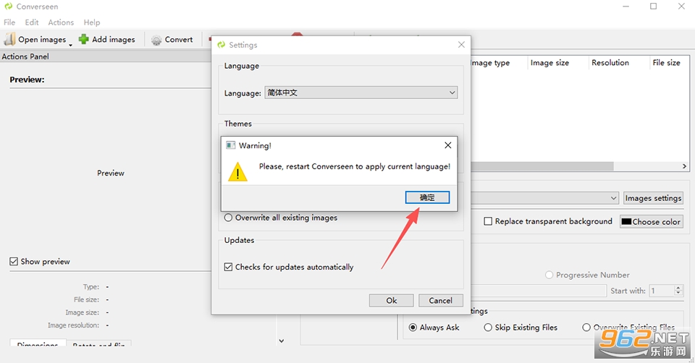Enable Replace transparent background checkbox
This screenshot has width=695, height=363.
click(x=488, y=221)
